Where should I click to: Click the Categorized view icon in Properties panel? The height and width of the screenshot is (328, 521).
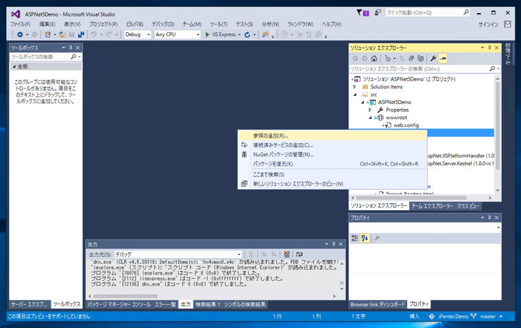point(355,238)
